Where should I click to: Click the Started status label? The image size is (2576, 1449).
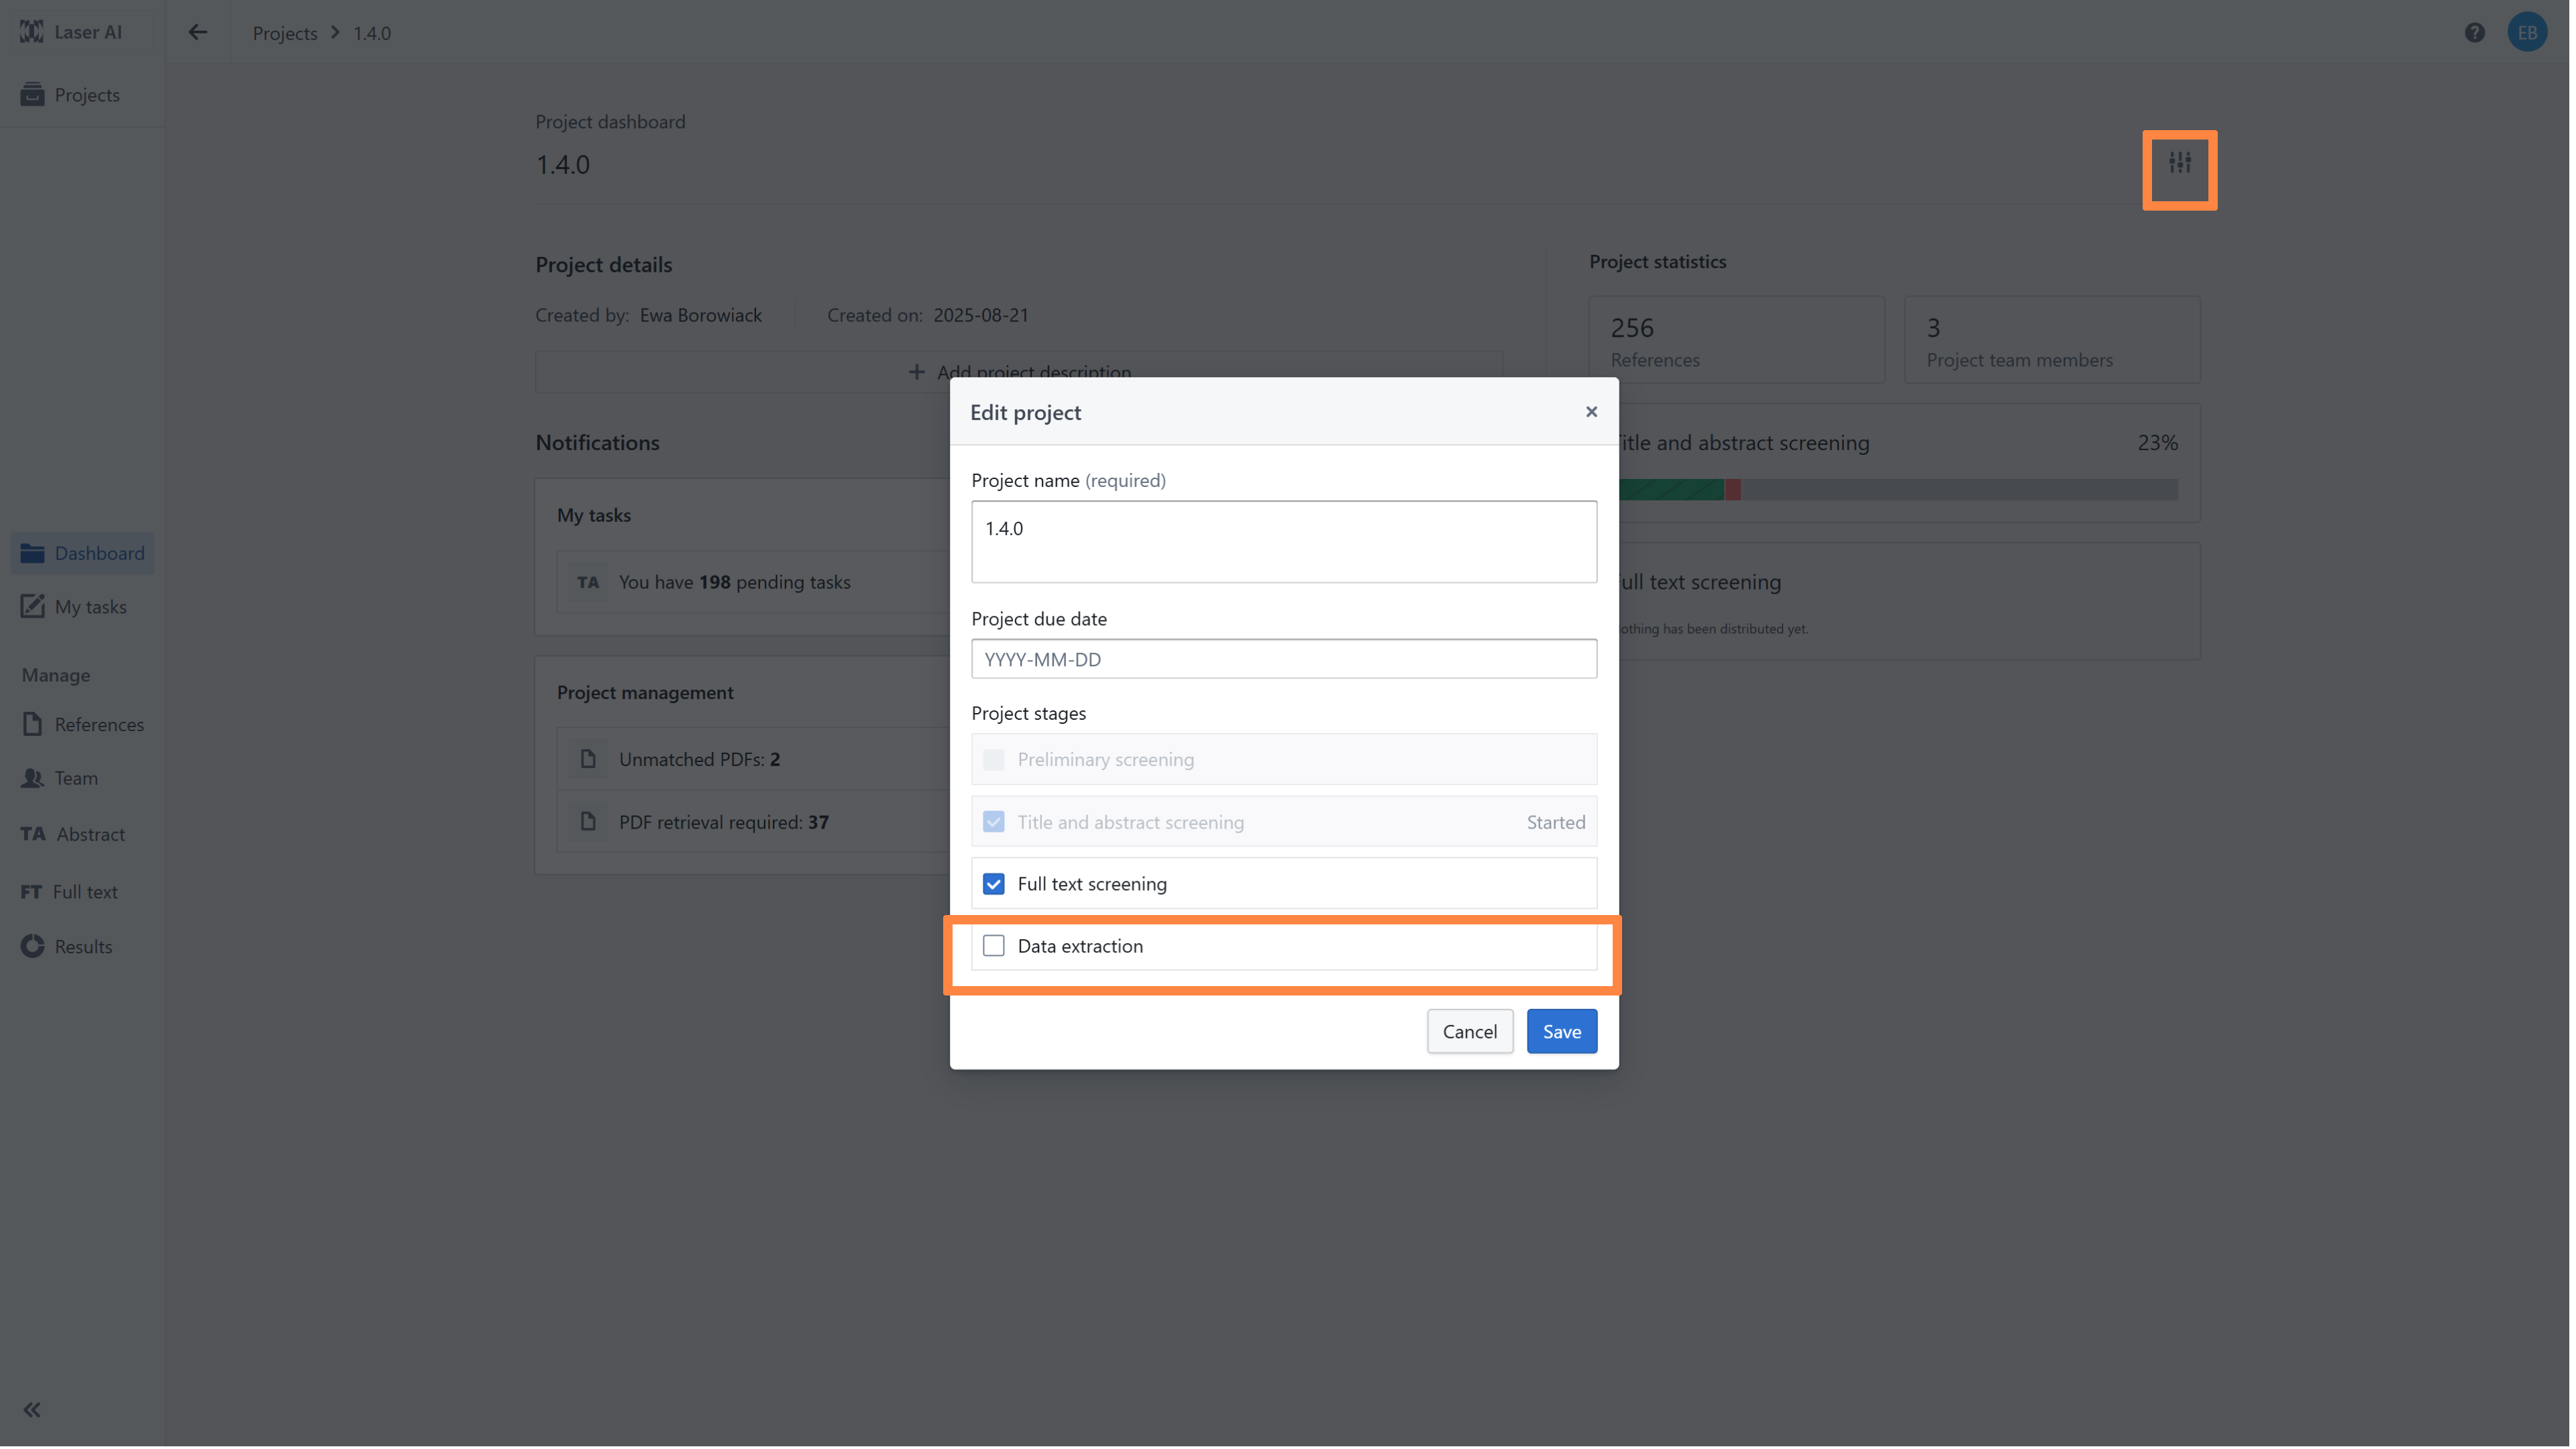tap(1558, 823)
